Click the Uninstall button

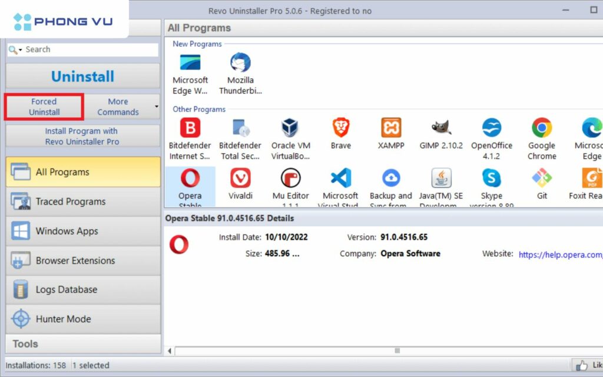82,76
